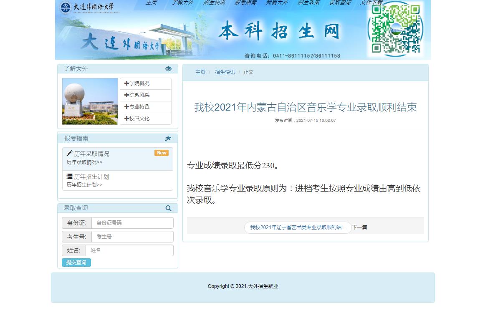The width and height of the screenshot is (480, 313).
Task: Expand the 院系风采 entry
Action: pos(146,95)
